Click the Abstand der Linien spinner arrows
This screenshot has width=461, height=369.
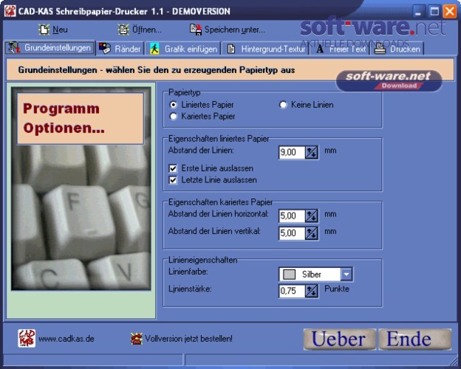pyautogui.click(x=312, y=153)
